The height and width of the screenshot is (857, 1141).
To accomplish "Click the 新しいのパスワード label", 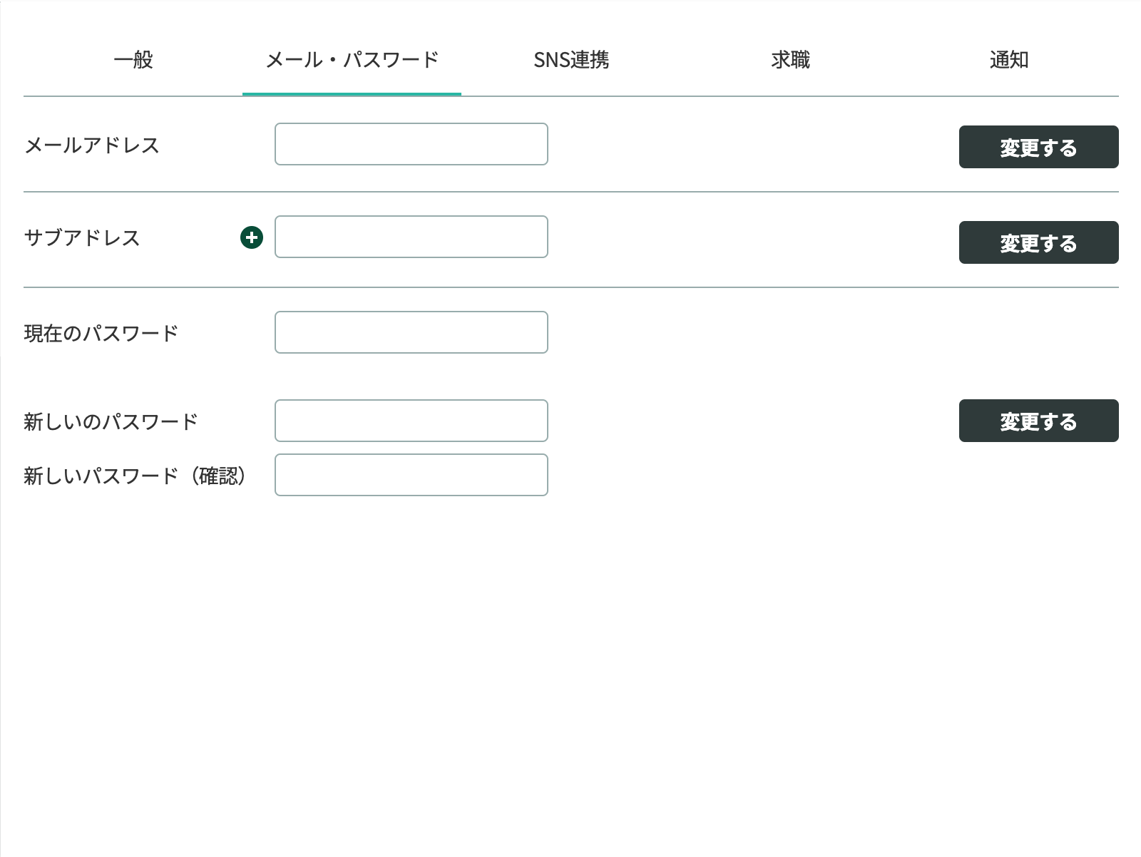I will coord(111,422).
